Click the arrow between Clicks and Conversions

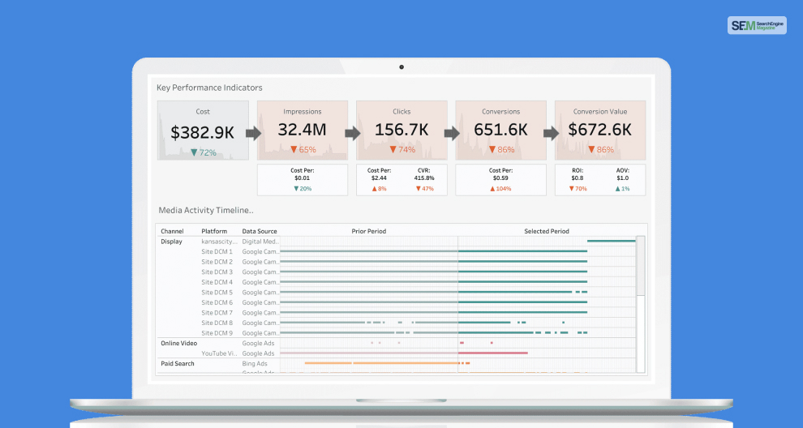click(452, 134)
